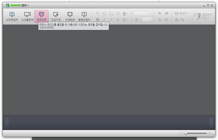Undo the last edit
218x140 pixels.
tap(160, 20)
